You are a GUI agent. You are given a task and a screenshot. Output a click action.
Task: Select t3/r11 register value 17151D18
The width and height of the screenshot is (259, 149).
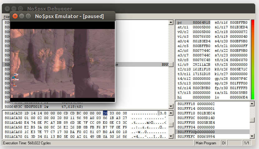point(202,74)
